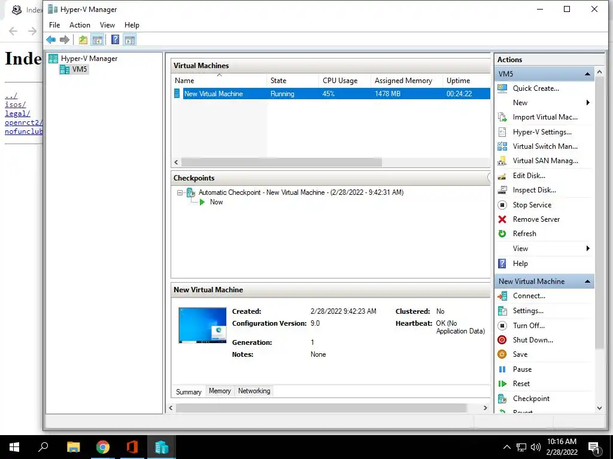
Task: Select the Summary tab
Action: [189, 391]
